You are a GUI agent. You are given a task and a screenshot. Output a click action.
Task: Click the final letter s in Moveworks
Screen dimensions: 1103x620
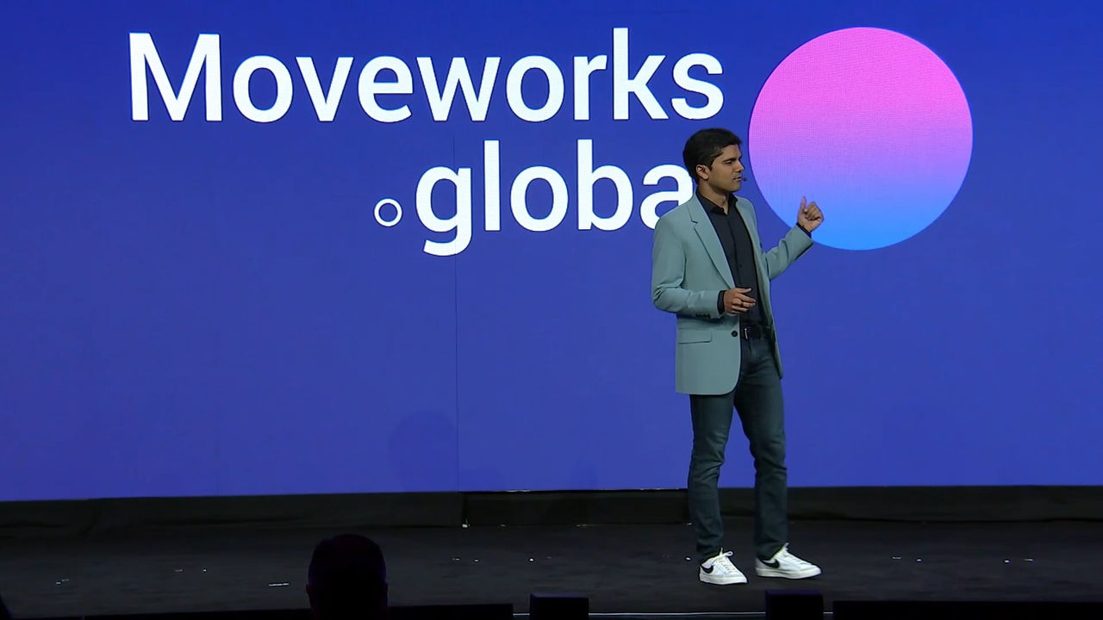pyautogui.click(x=696, y=88)
